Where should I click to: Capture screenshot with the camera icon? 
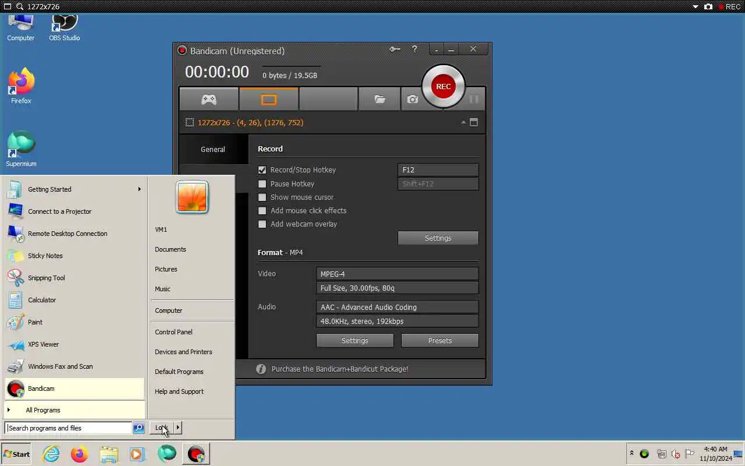(413, 100)
